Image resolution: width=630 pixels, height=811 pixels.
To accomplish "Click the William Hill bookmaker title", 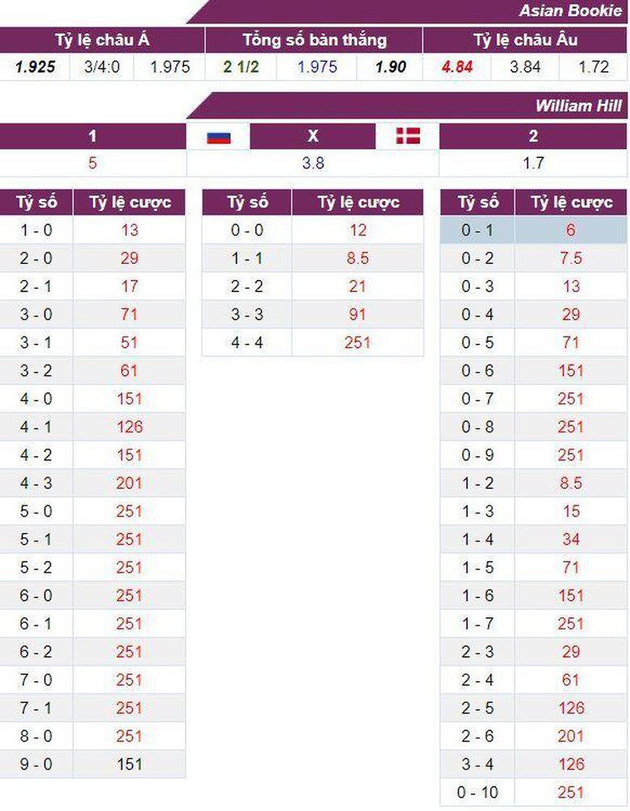I will 577,107.
